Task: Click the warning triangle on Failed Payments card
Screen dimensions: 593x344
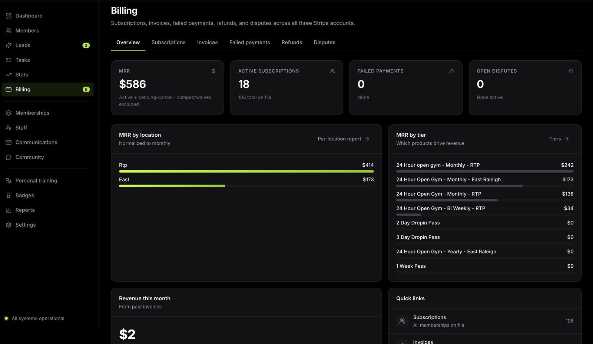Action: (x=452, y=71)
